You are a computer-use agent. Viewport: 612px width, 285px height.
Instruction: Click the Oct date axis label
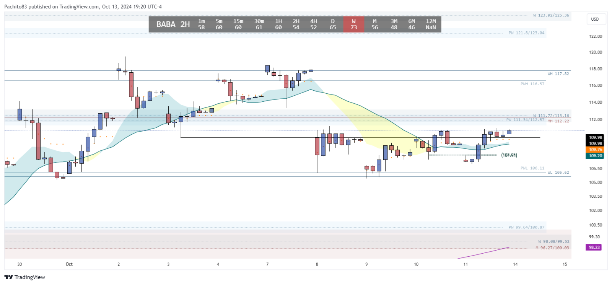69,264
